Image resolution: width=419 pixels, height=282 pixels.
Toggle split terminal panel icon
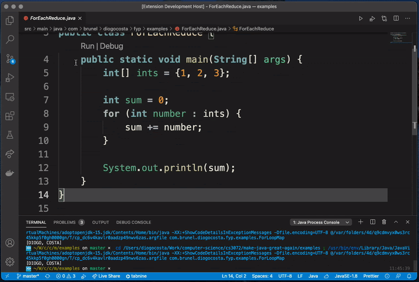point(372,222)
